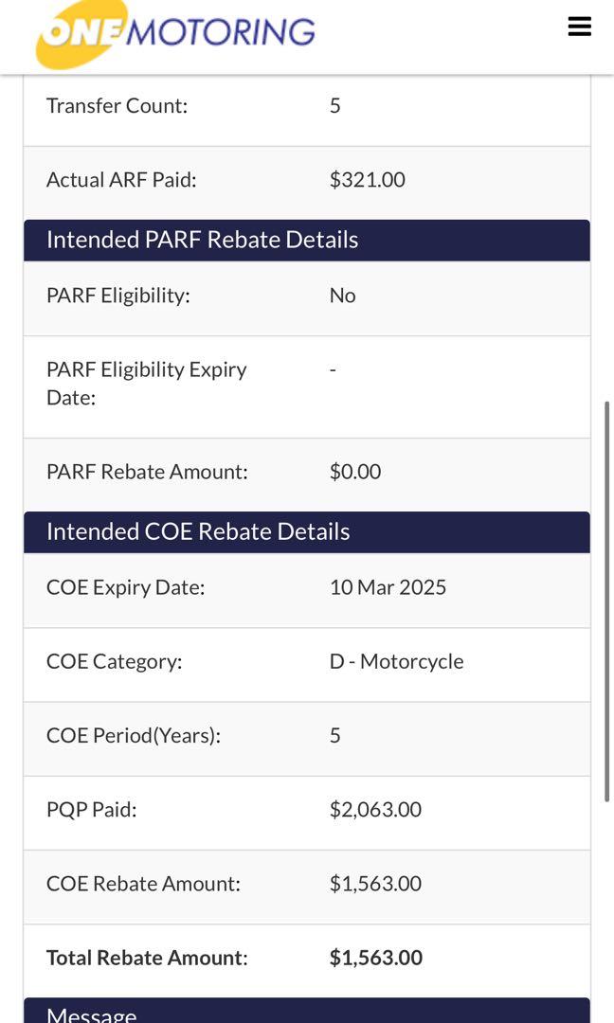614x1023 pixels.
Task: Select the COE Expiry Date 10 Mar 2025
Action: pos(388,587)
